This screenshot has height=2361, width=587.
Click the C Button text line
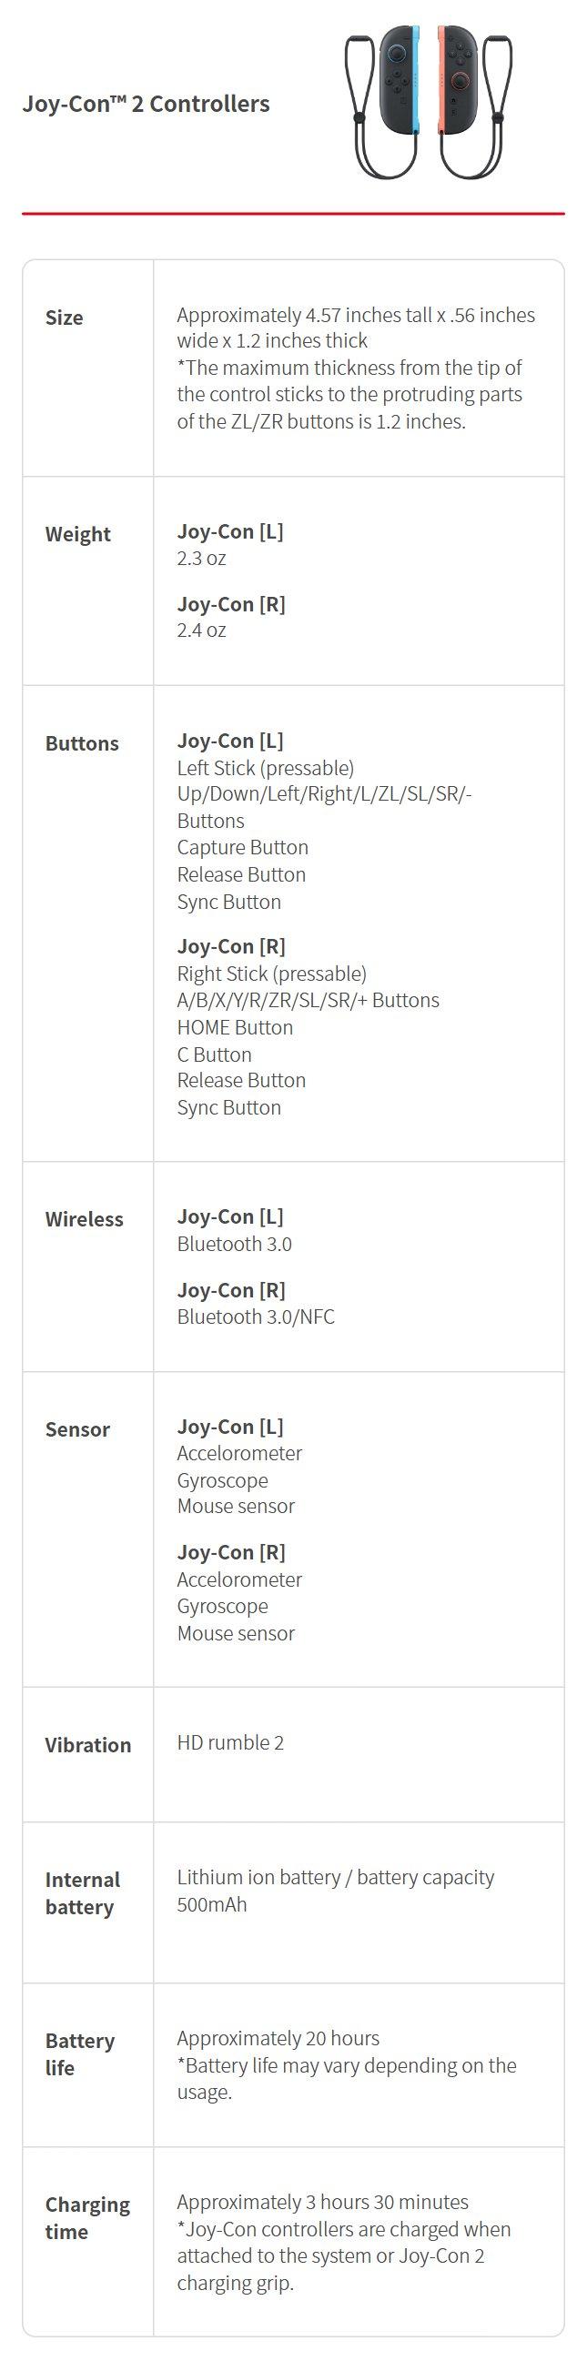[215, 1054]
